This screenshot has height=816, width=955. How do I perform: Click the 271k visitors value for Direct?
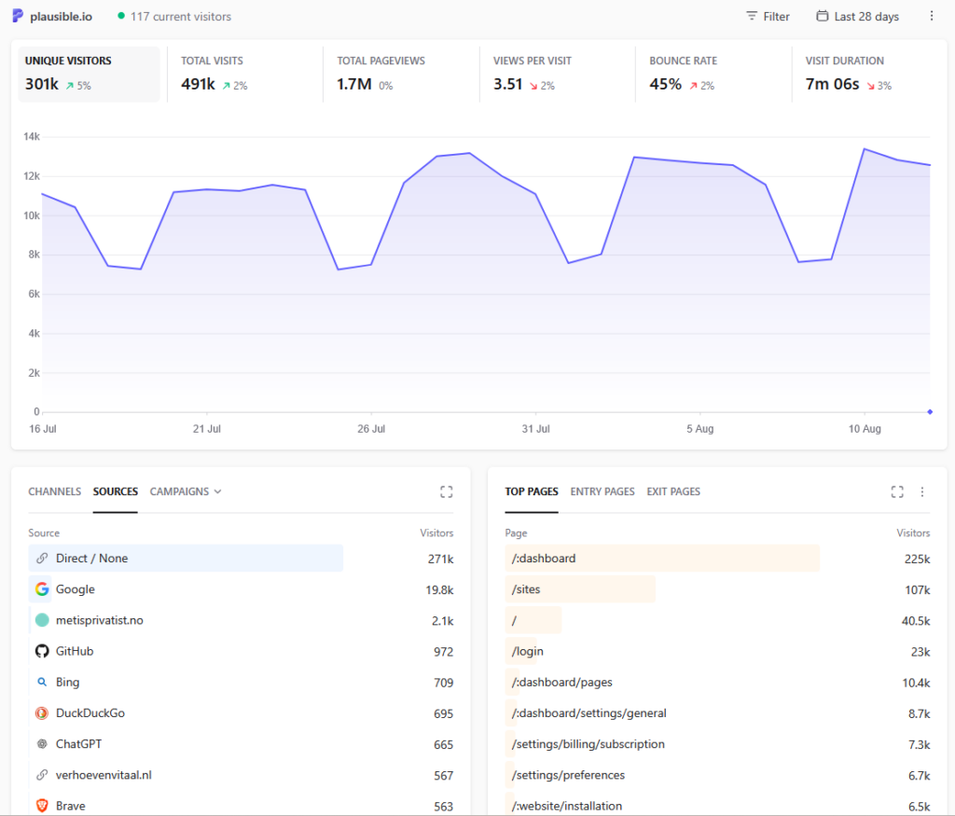441,559
